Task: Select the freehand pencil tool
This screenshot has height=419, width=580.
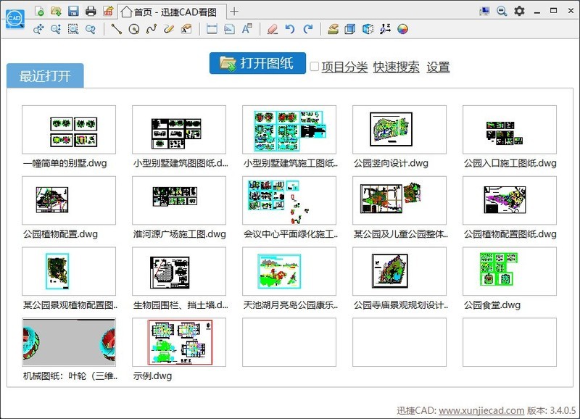Action: [169, 29]
